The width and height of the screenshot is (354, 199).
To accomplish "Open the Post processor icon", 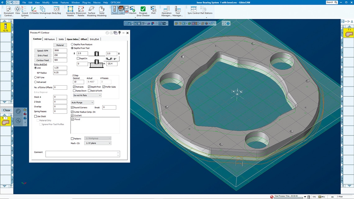I will point(153,9).
